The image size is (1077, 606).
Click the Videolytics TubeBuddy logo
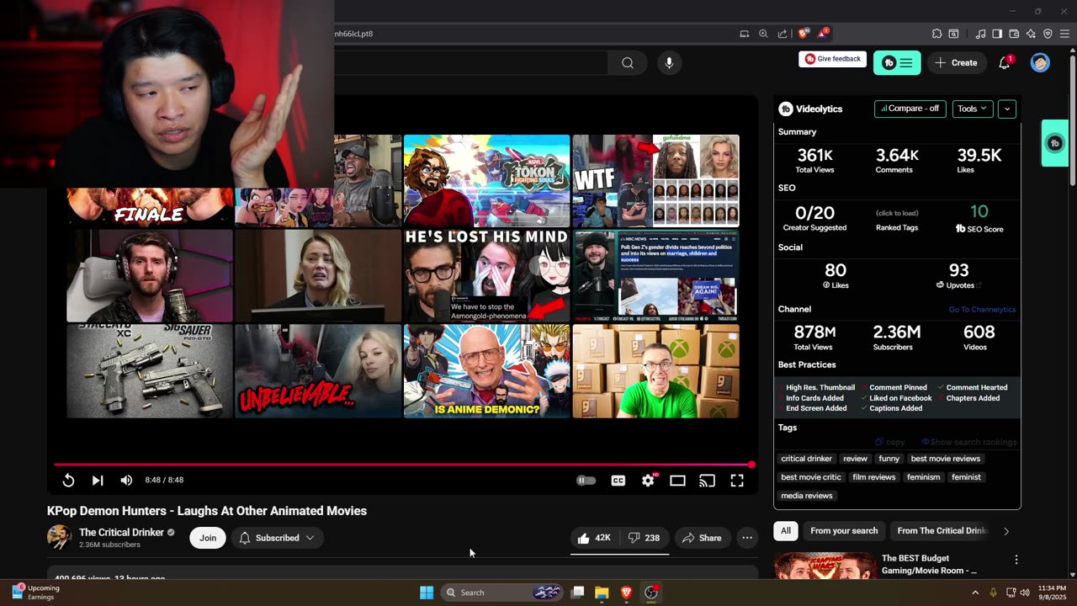tap(786, 109)
